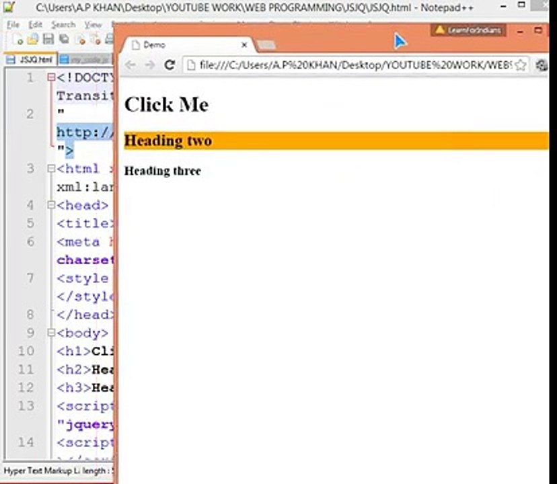Click the Close file icon in Notepad++ toolbar

[x=80, y=40]
